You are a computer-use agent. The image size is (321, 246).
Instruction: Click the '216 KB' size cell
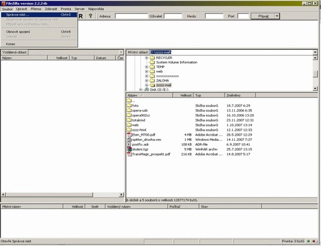[186, 154]
